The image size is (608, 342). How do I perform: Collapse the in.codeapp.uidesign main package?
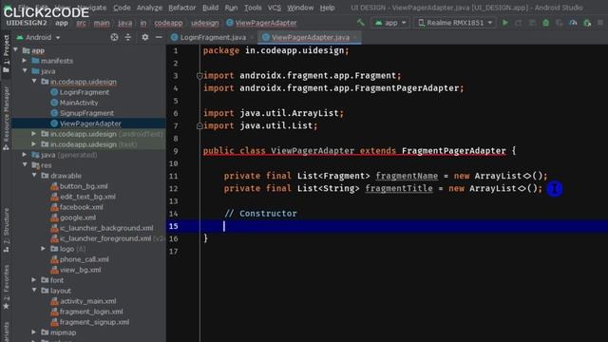pos(34,82)
